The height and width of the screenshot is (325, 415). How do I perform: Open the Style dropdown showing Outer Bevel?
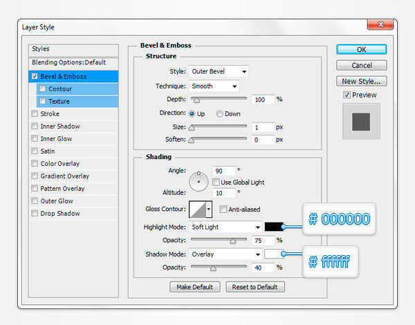tap(219, 71)
